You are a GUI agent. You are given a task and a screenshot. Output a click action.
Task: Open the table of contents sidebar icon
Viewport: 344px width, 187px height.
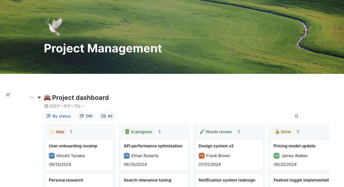tap(8, 95)
